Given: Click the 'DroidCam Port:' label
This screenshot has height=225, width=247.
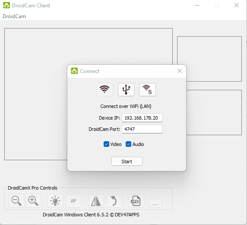Looking at the screenshot, I should click(104, 130).
